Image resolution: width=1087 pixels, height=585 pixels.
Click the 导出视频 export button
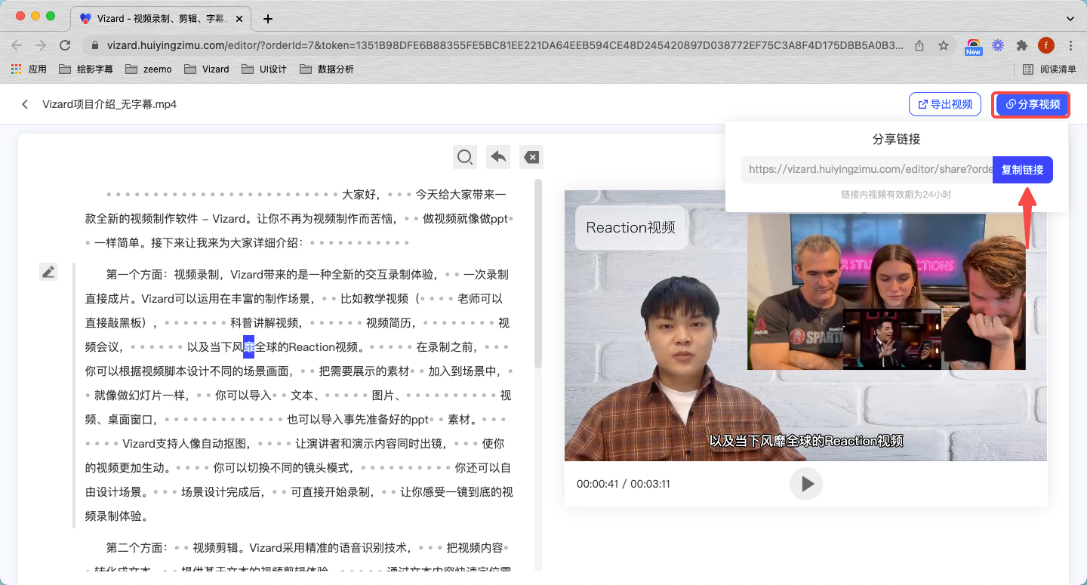(x=945, y=104)
